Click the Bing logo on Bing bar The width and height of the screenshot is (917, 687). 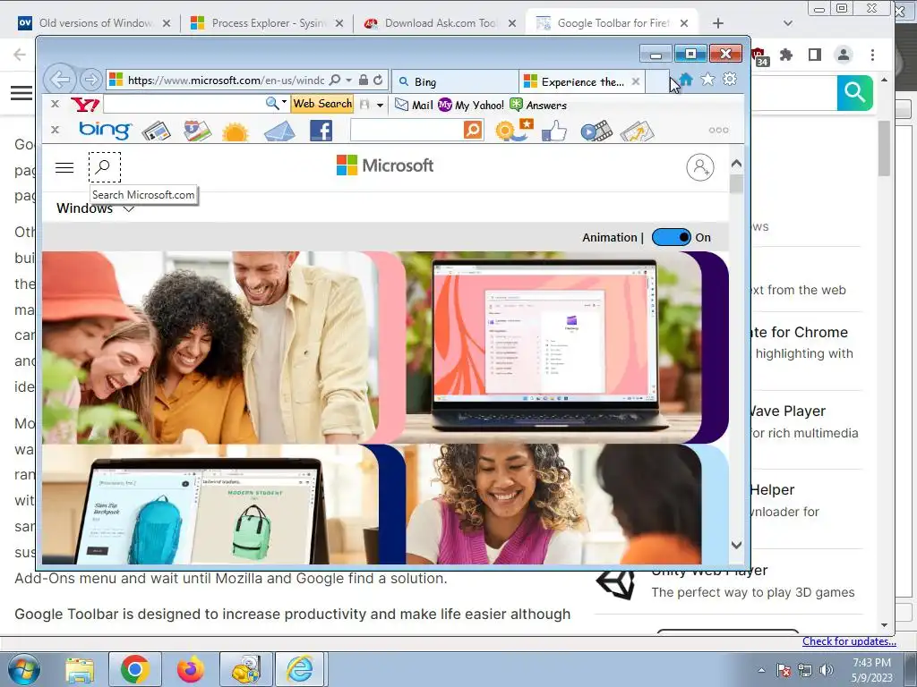[x=106, y=130]
